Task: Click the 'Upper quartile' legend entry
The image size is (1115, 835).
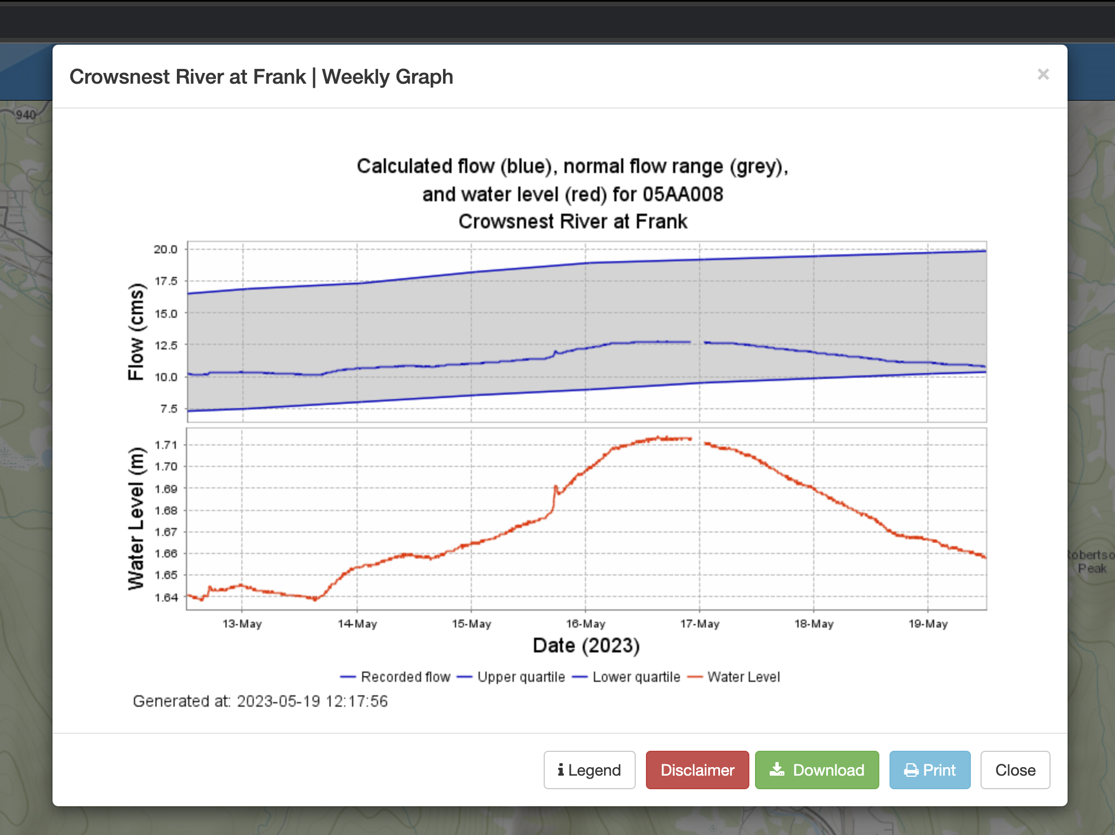Action: 511,677
